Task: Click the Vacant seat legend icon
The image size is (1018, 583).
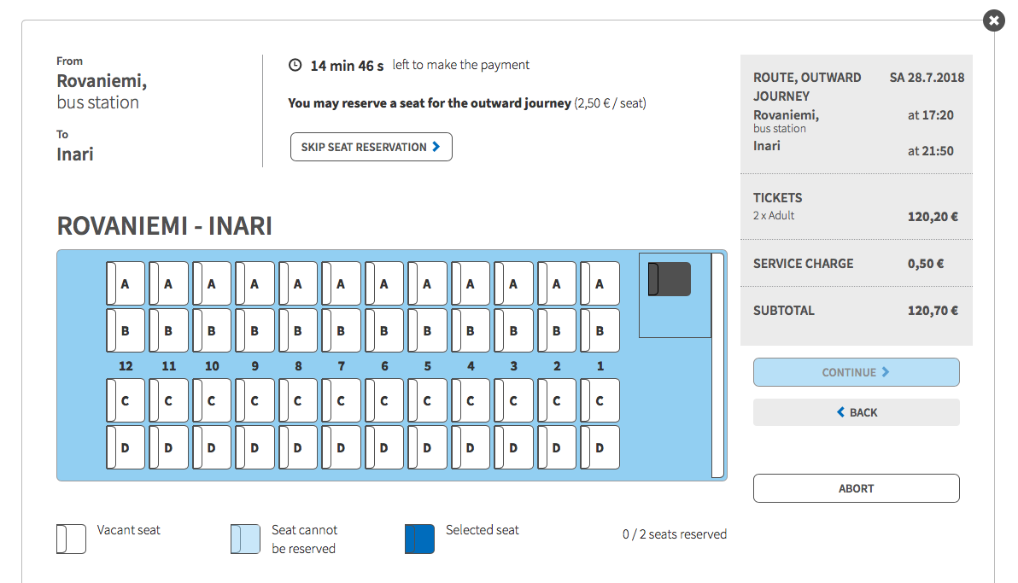Action: (71, 539)
